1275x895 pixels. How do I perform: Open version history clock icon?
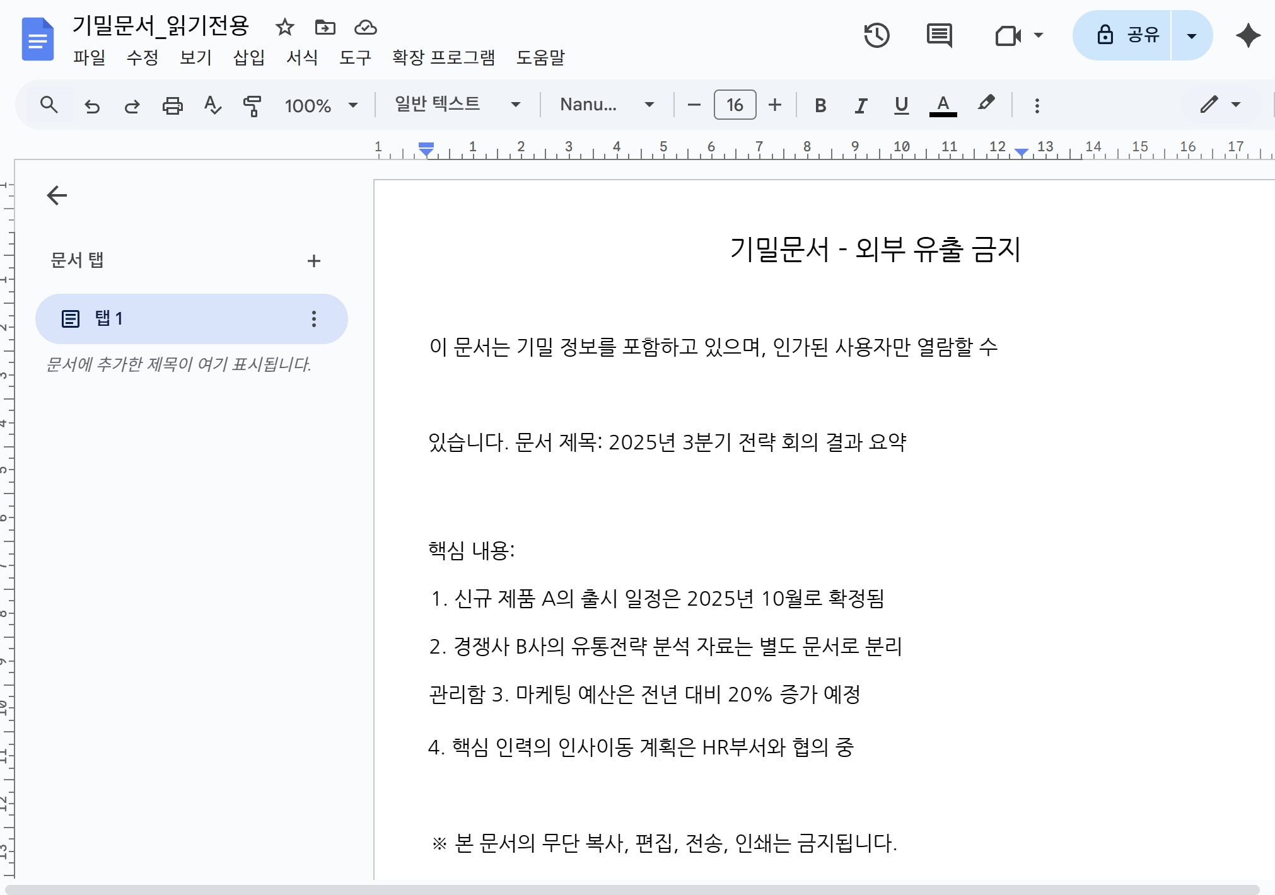coord(876,35)
